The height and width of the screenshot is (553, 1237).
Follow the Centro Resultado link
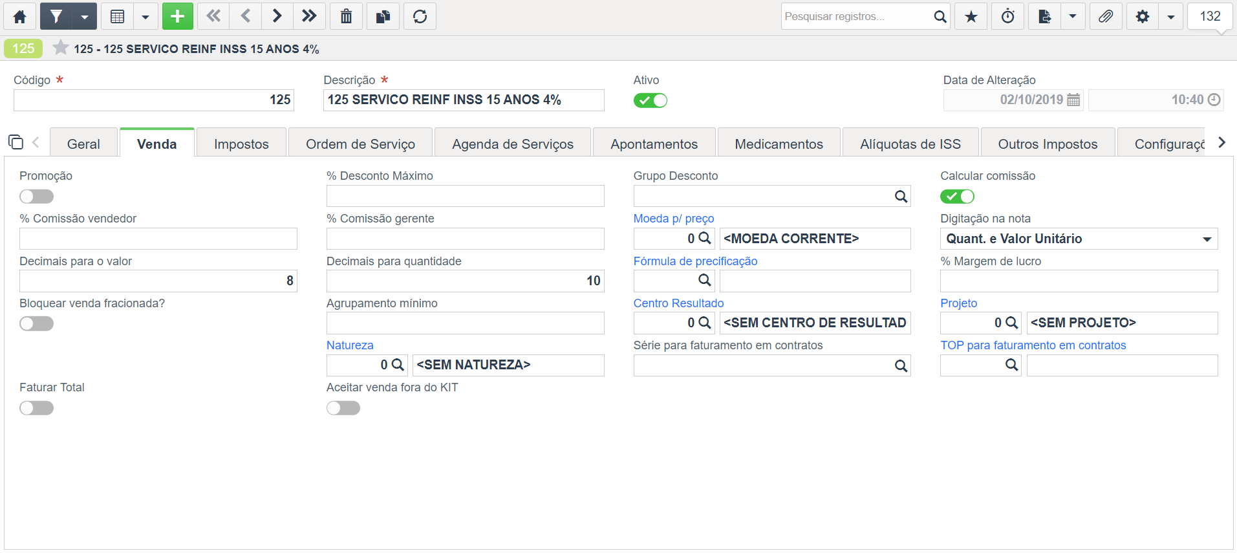678,303
